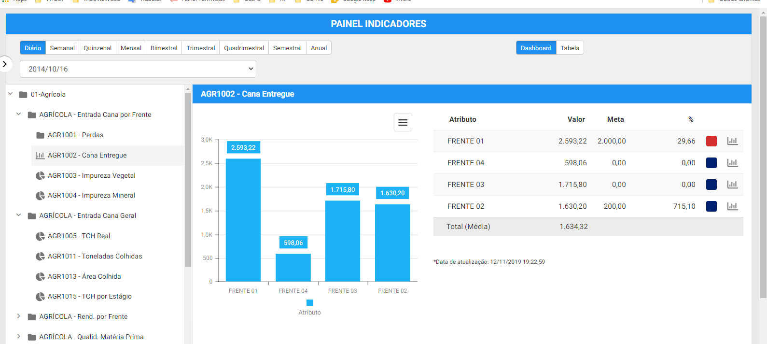
Task: Click the Valor column header
Action: [x=576, y=119]
